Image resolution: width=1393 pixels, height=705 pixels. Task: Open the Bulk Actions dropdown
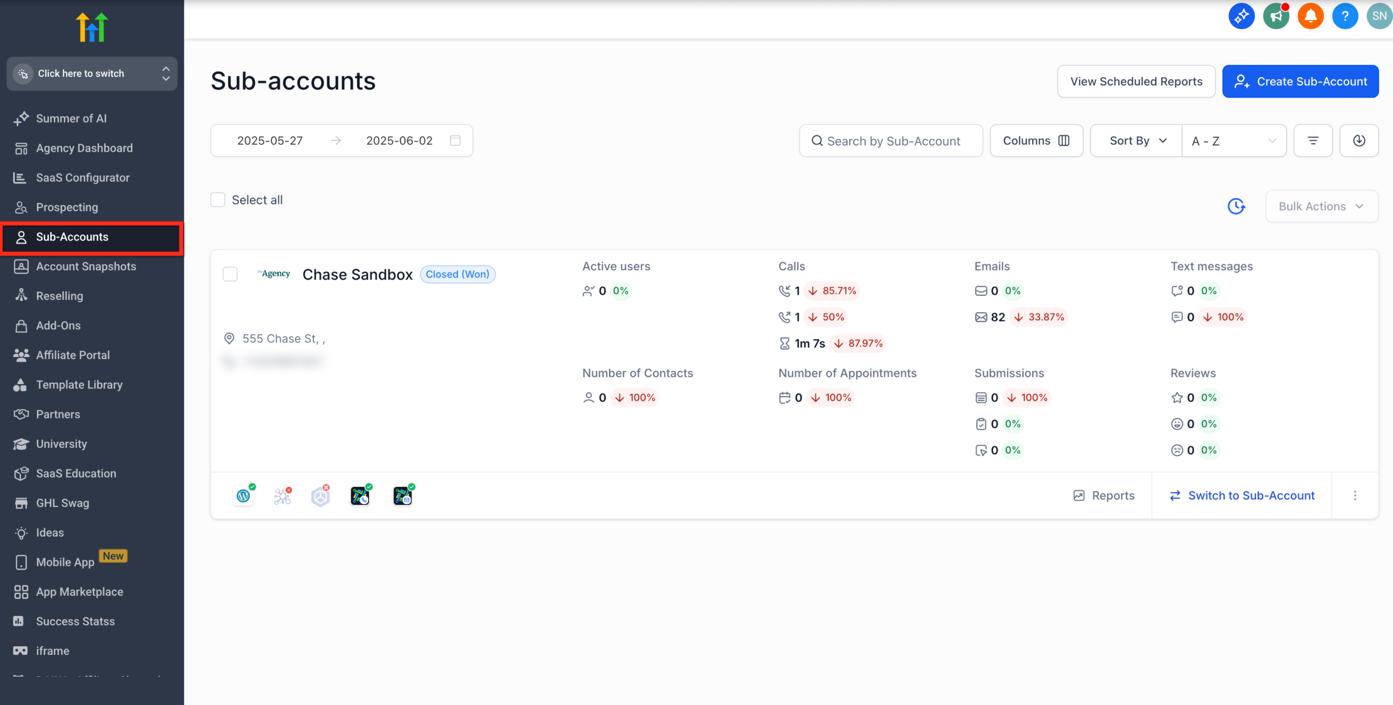pyautogui.click(x=1322, y=206)
